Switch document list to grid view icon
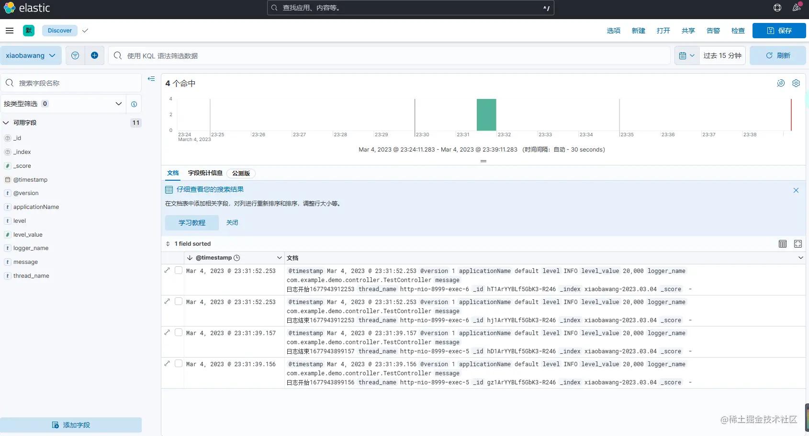The width and height of the screenshot is (809, 436). (783, 244)
